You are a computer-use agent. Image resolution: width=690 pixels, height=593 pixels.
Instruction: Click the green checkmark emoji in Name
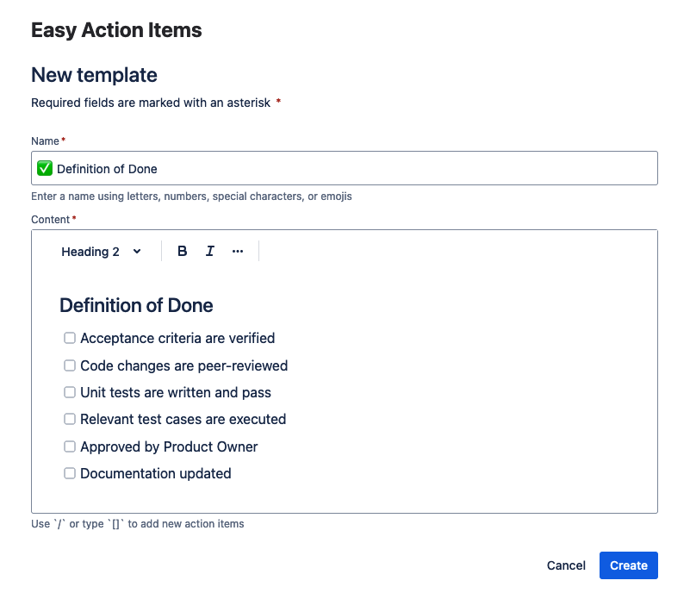[46, 169]
